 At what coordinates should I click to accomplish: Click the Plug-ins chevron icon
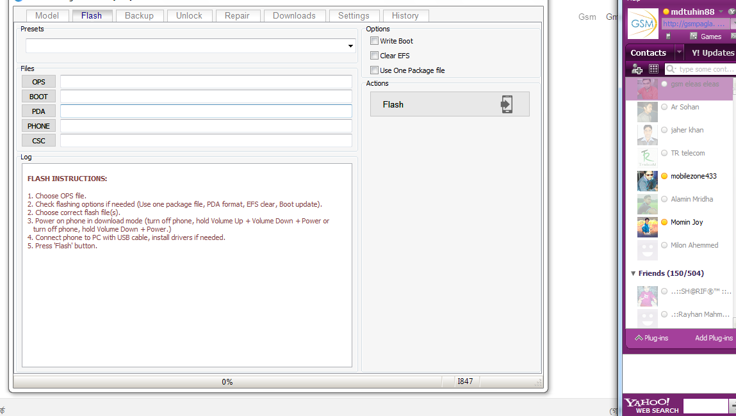click(639, 338)
